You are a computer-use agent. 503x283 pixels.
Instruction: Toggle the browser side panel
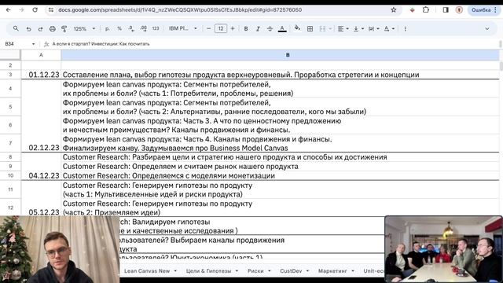pos(446,10)
